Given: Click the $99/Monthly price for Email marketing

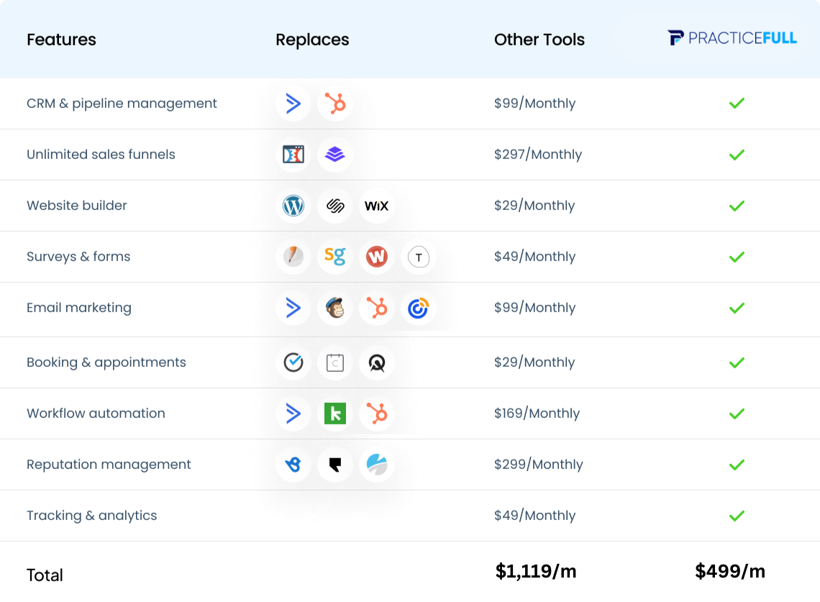Looking at the screenshot, I should point(534,308).
